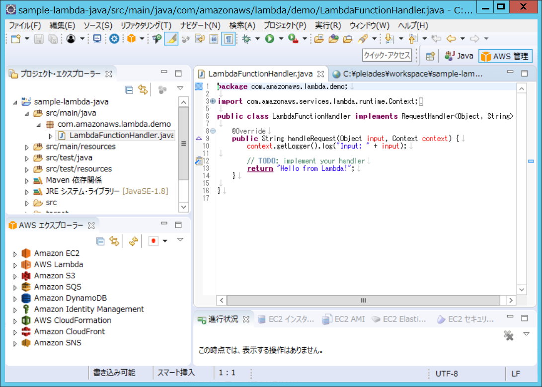Toggle the block selection mode icon
This screenshot has width=542, height=387.
click(x=214, y=39)
